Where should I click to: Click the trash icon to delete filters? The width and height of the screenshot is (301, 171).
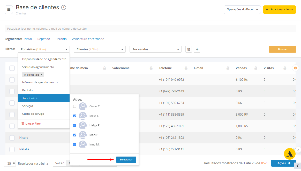[189, 49]
